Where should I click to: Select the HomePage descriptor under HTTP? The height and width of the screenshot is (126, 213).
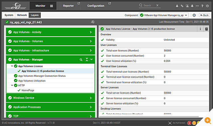(x=28, y=90)
